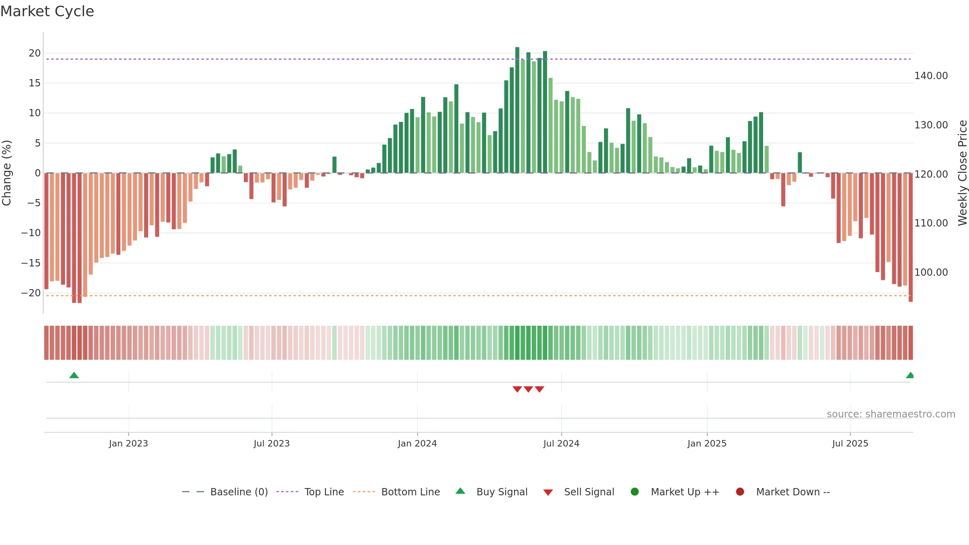Click the 15 tick on change axis

pos(35,83)
